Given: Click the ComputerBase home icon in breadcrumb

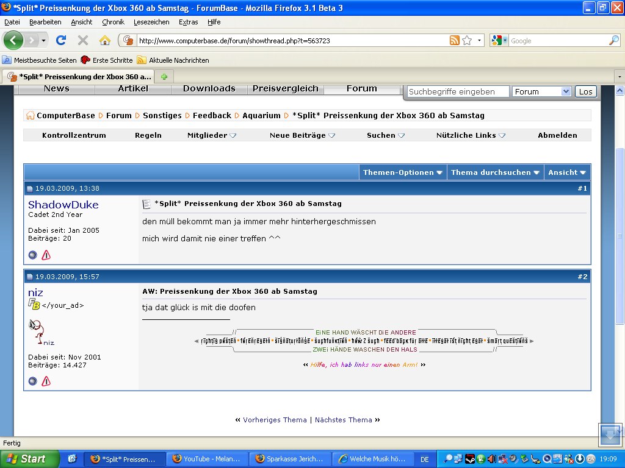Looking at the screenshot, I should [x=31, y=115].
